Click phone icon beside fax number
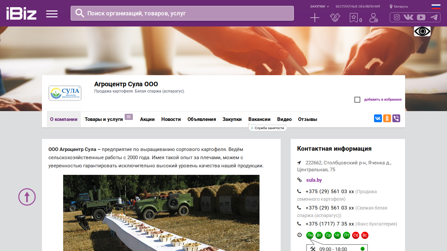The width and height of the screenshot is (447, 251). pos(299,224)
